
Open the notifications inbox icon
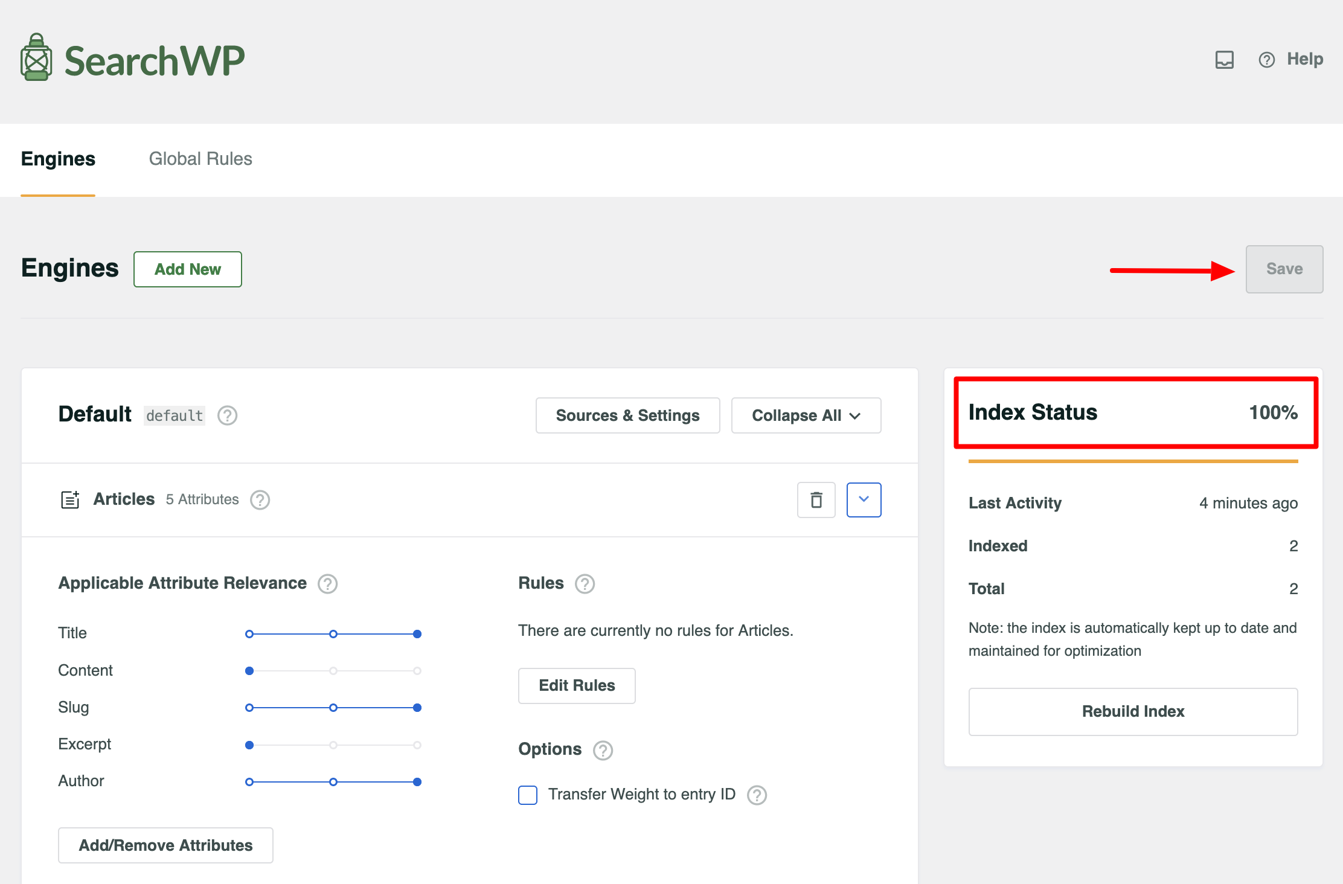pyautogui.click(x=1224, y=60)
